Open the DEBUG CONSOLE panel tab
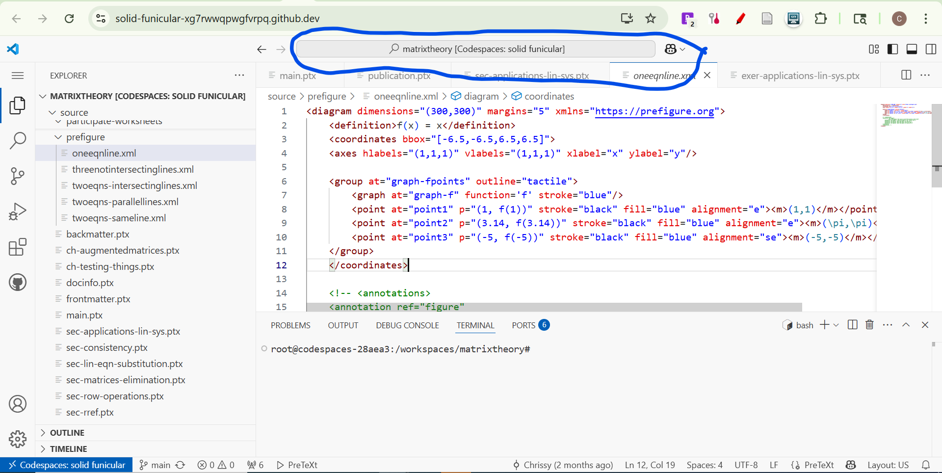Viewport: 942px width, 473px height. [407, 325]
